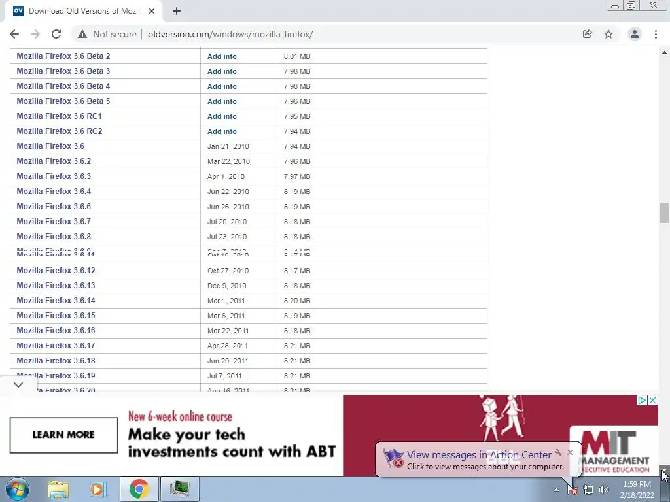Open Mozilla Firefox 3.6.2 link
Viewport: 670px width, 502px height.
point(54,161)
